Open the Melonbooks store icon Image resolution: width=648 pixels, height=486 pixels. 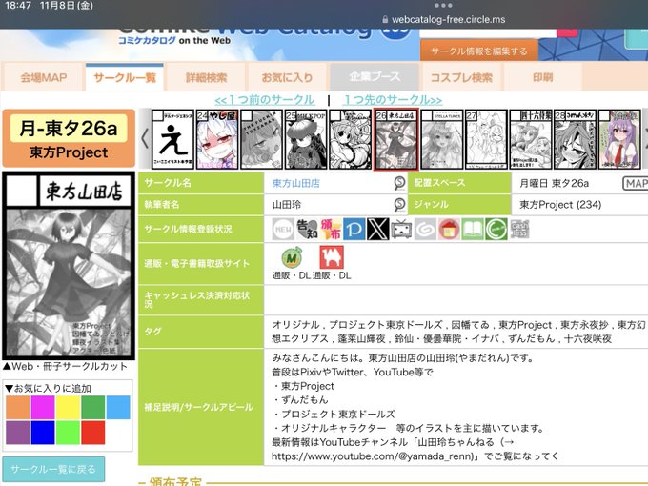click(x=292, y=258)
